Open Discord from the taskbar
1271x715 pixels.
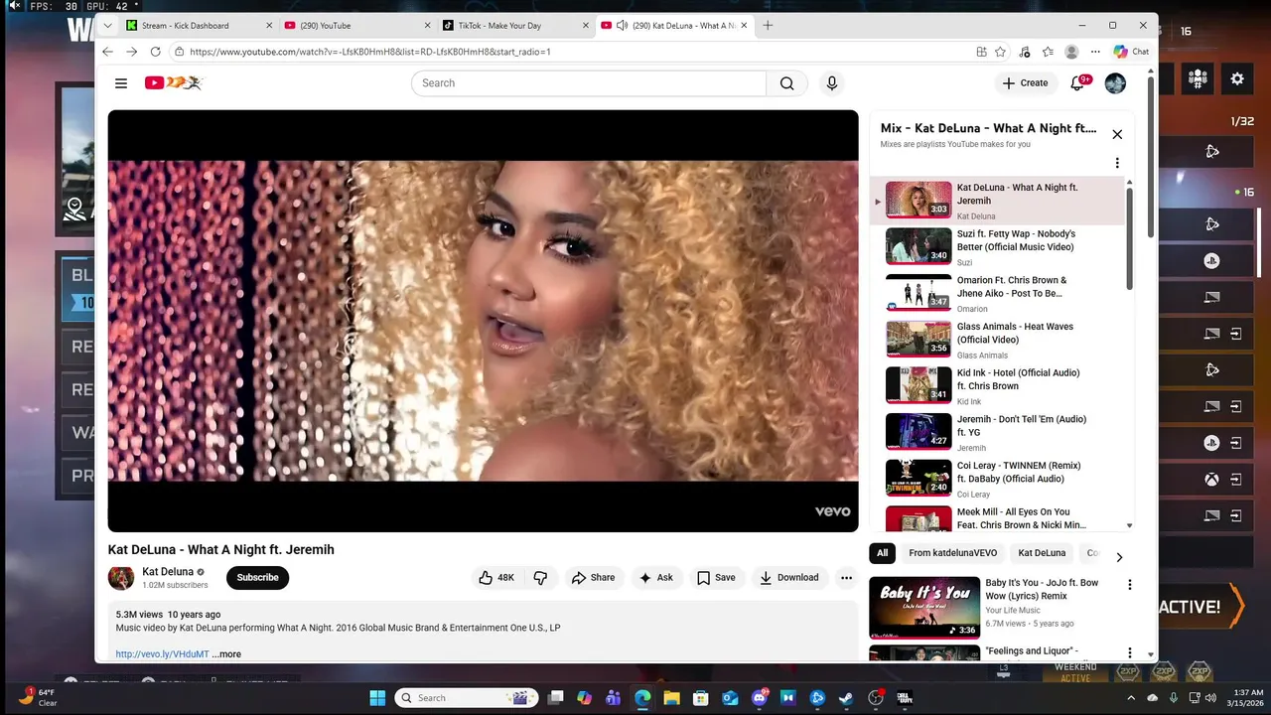(x=760, y=698)
